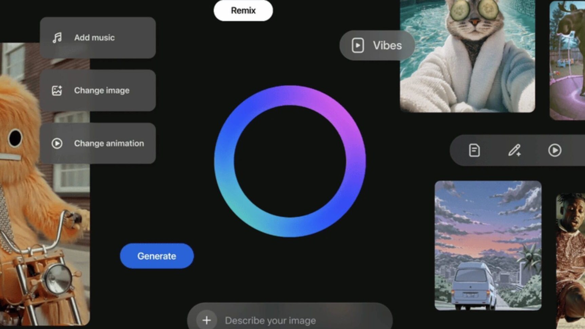This screenshot has height=329, width=585.
Task: Choose the Add music text option
Action: [94, 38]
